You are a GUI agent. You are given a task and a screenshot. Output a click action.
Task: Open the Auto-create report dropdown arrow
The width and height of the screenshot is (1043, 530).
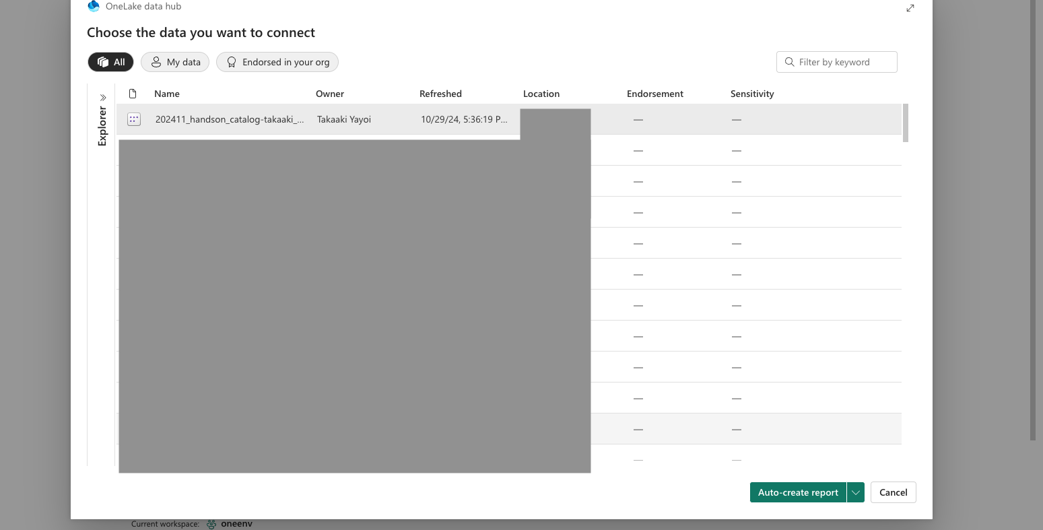856,492
